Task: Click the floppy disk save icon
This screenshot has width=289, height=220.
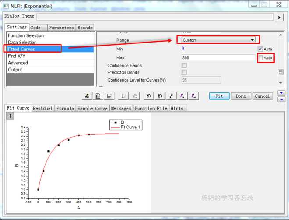Action: click(x=109, y=96)
